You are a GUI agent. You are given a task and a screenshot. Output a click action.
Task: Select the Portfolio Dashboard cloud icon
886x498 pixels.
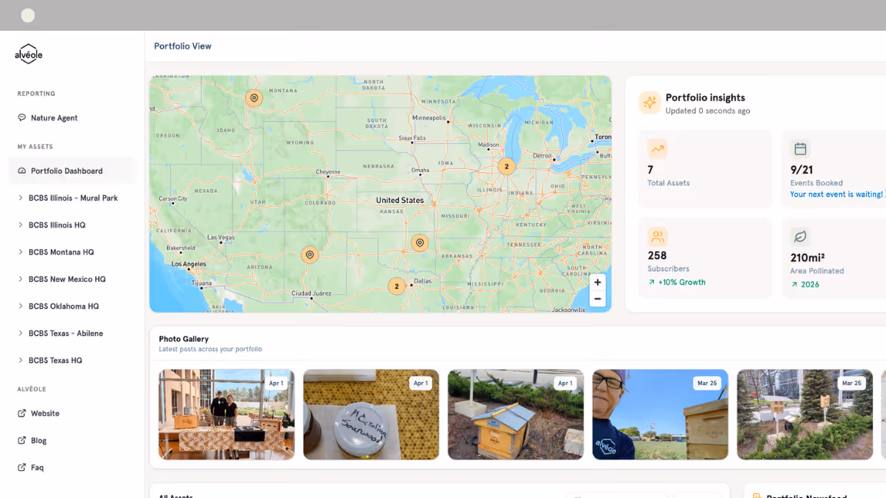[x=21, y=171]
